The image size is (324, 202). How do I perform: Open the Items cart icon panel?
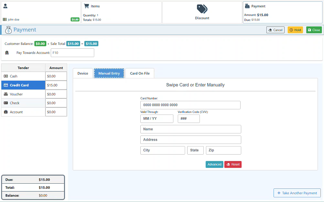click(86, 6)
